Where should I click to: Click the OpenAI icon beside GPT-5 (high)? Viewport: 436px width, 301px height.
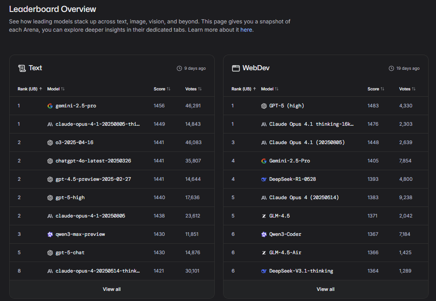point(264,106)
